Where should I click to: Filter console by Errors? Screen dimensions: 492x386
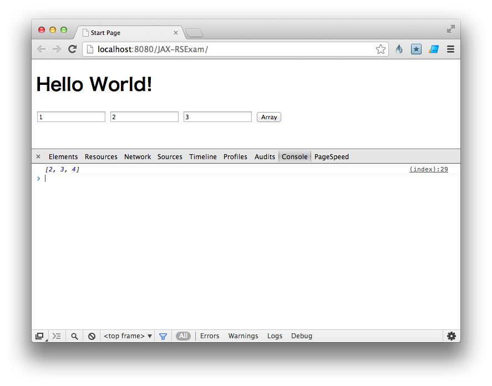[x=210, y=336]
